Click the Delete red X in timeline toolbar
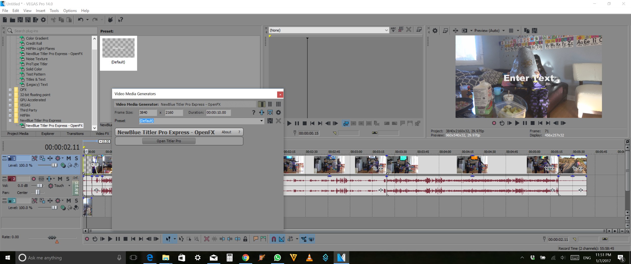 (x=207, y=239)
